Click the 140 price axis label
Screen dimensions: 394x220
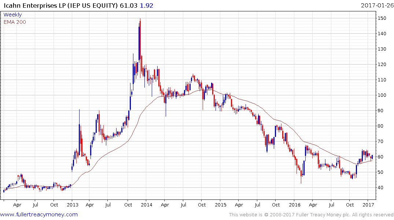click(382, 33)
